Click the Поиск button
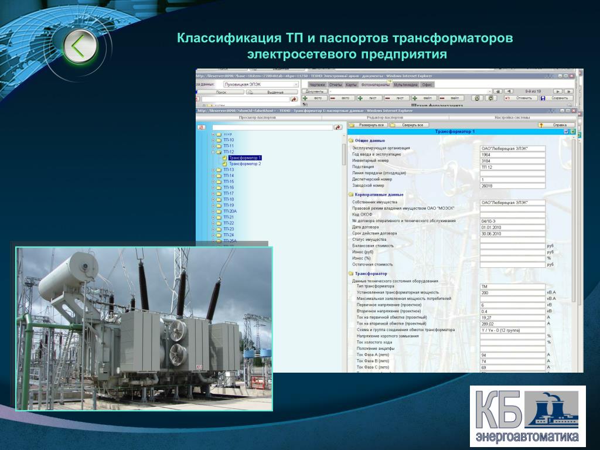This screenshot has height=450, width=600. [220, 92]
